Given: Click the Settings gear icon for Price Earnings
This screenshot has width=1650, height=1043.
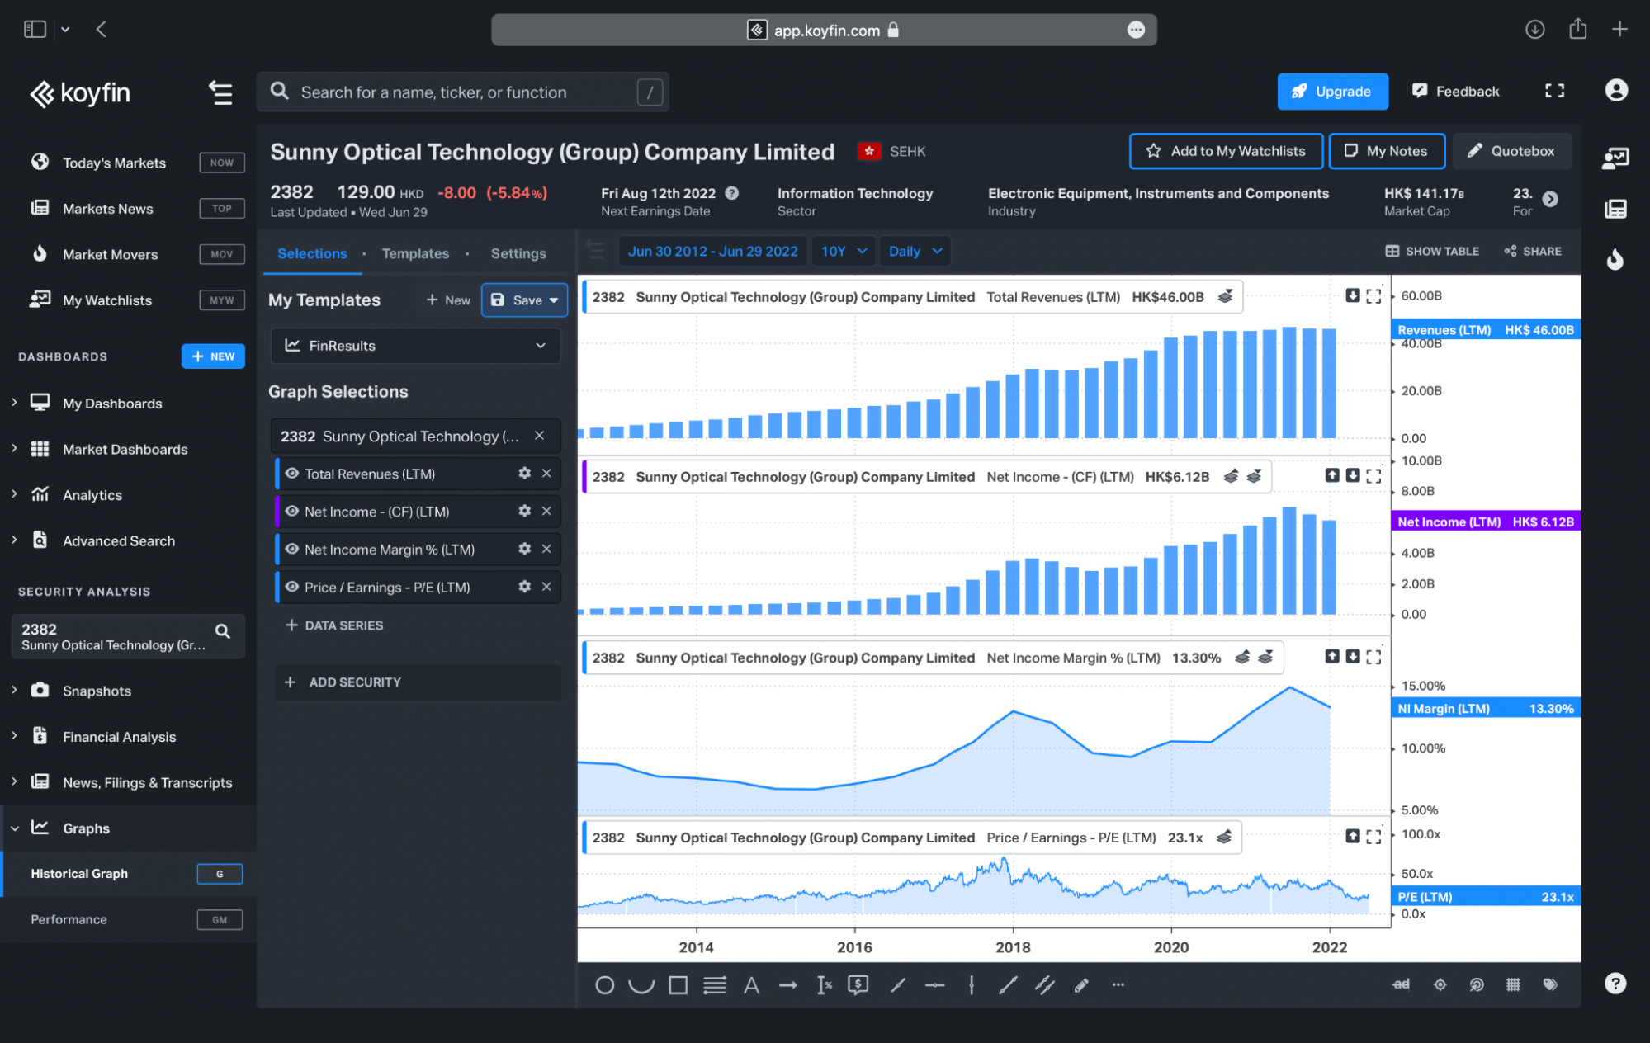Looking at the screenshot, I should click(x=525, y=587).
